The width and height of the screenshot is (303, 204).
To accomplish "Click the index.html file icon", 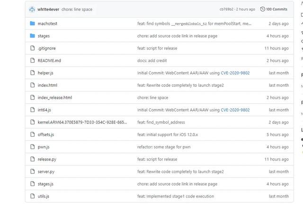I will click(33, 85).
